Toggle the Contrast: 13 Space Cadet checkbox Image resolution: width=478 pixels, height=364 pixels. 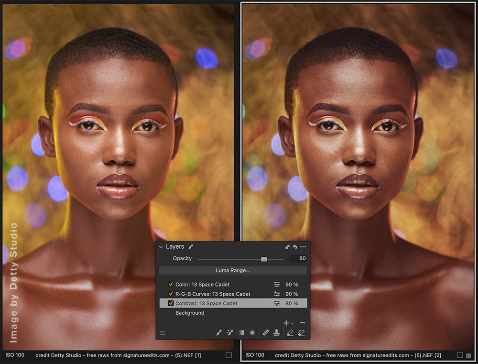click(x=171, y=303)
